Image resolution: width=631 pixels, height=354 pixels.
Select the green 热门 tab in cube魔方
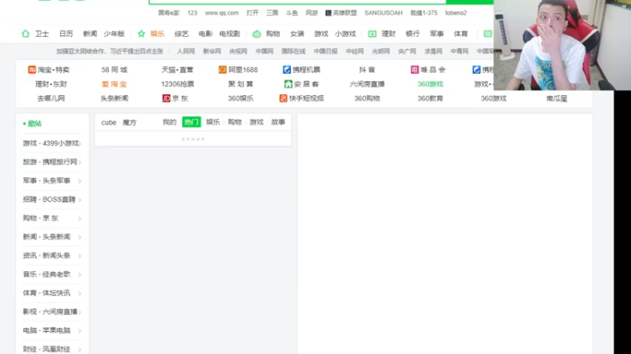coord(192,122)
